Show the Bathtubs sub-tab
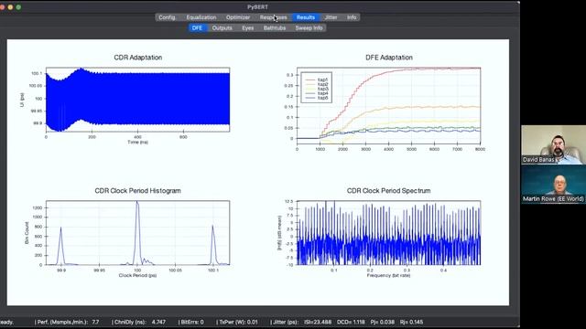 click(275, 28)
